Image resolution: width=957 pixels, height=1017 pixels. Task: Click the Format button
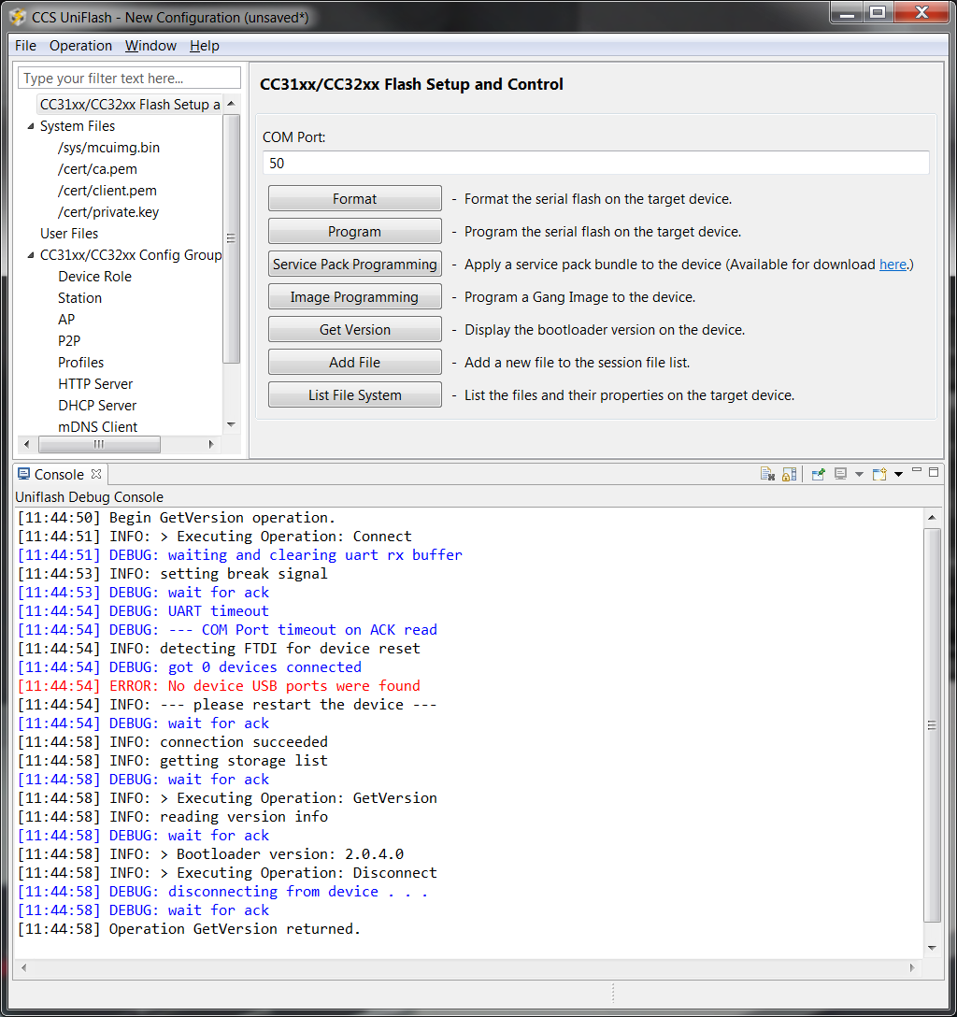tap(354, 198)
